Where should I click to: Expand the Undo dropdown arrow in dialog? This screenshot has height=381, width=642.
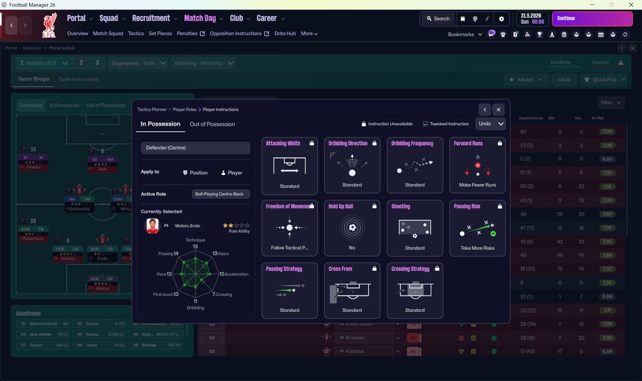coord(500,124)
